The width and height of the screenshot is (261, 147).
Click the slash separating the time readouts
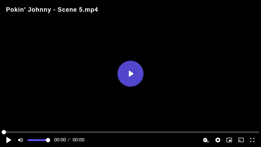pyautogui.click(x=69, y=140)
